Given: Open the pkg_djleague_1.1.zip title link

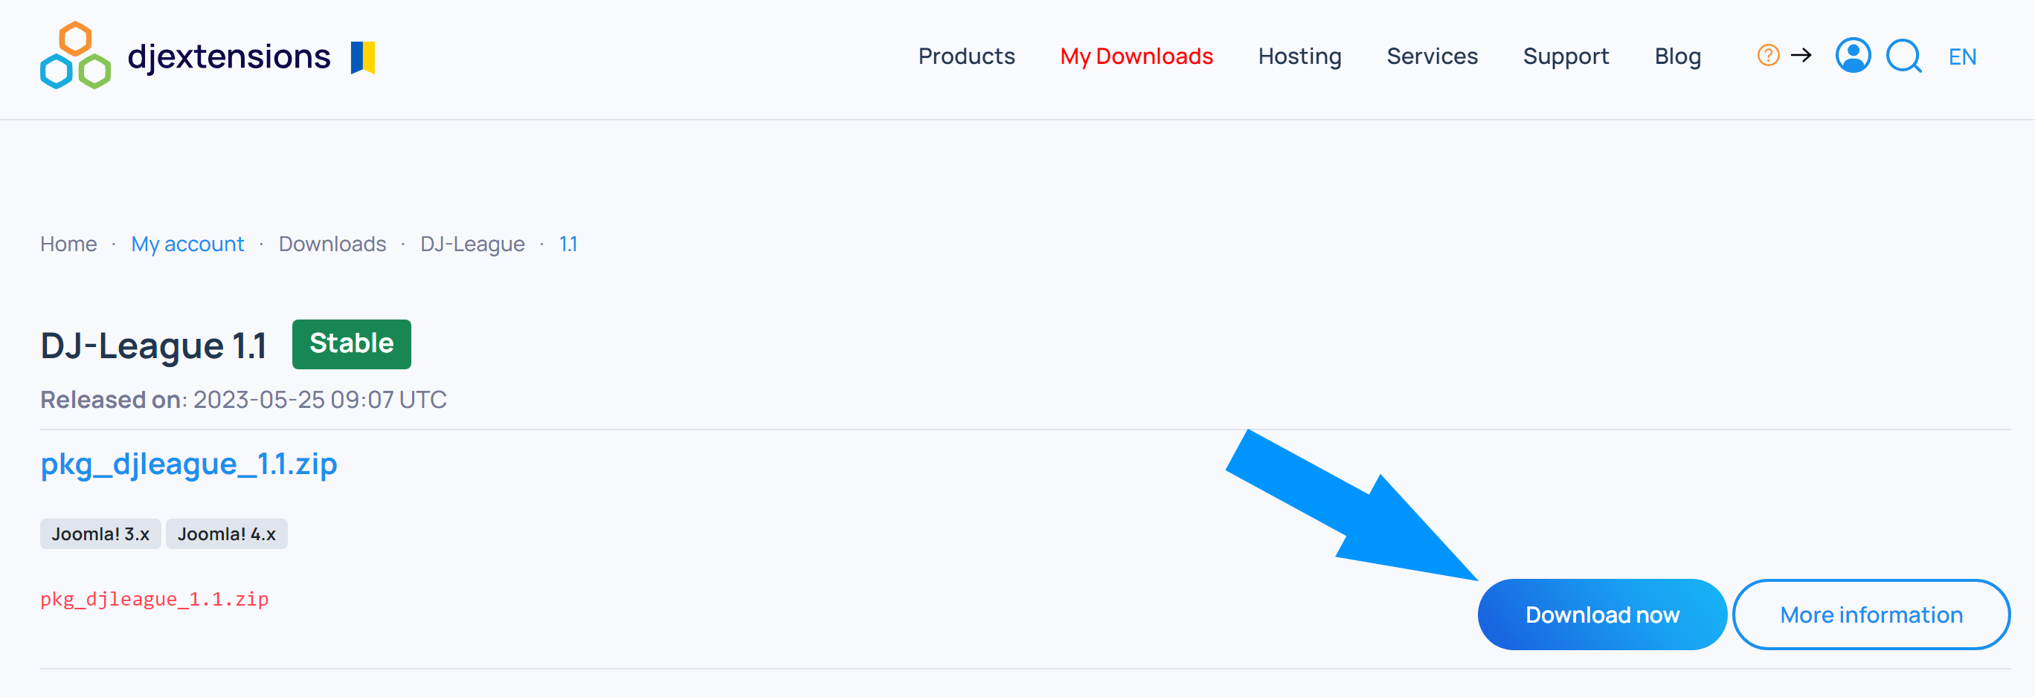Looking at the screenshot, I should pyautogui.click(x=189, y=464).
